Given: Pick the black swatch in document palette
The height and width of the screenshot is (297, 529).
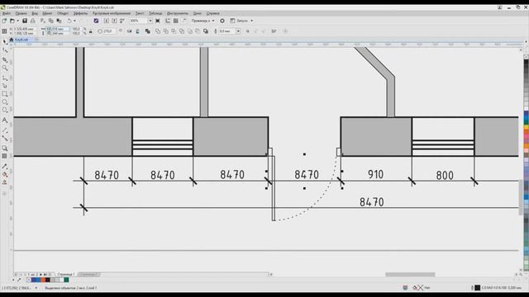Looking at the screenshot, I should (x=48, y=280).
